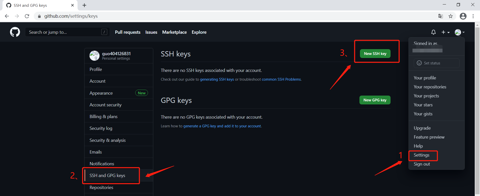Viewport: 480px width, 196px height.
Task: Click the browser back arrow
Action: tap(7, 16)
